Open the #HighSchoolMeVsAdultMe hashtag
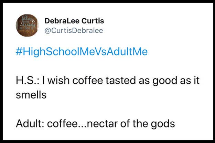The image size is (215, 143). point(82,52)
